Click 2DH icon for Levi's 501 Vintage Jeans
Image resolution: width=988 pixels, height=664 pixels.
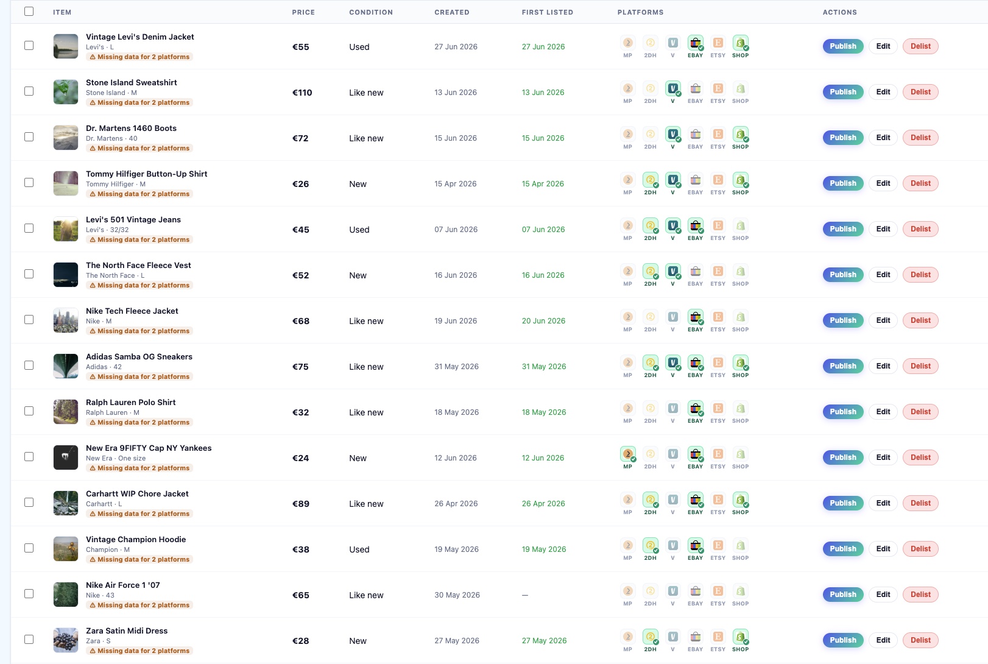point(650,225)
